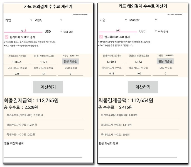
Task: Edit 전신환매도율 field 1,172 in VISA screen
Action: pos(44,62)
